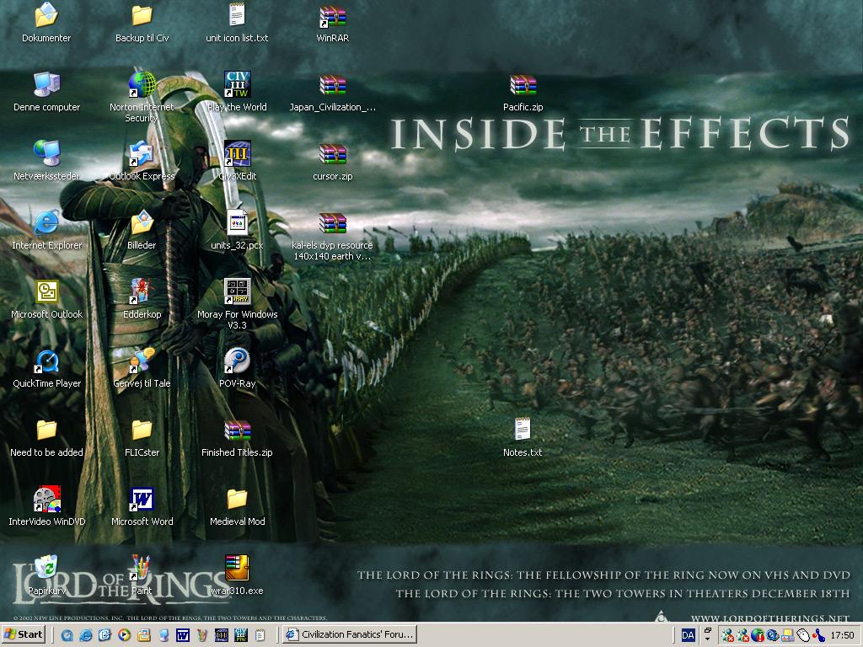Image resolution: width=863 pixels, height=647 pixels.
Task: Select the Japan_Civilization archive icon
Action: tap(332, 85)
